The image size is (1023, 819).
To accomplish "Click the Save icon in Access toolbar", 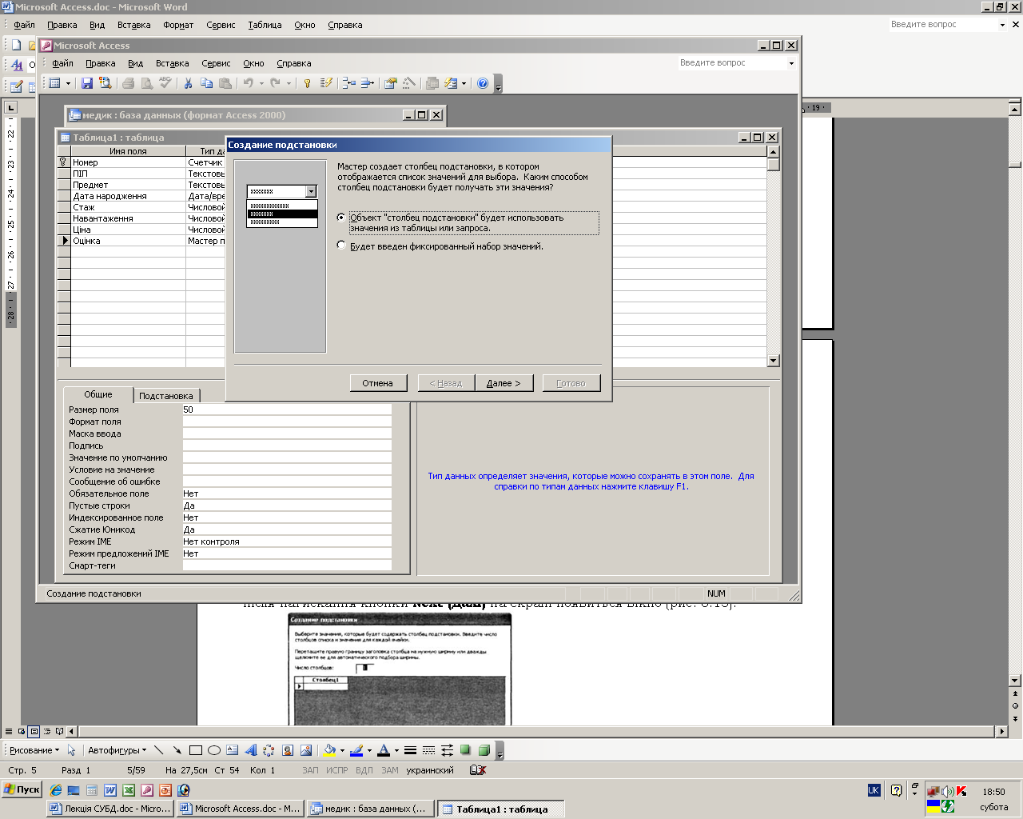I will (x=87, y=83).
